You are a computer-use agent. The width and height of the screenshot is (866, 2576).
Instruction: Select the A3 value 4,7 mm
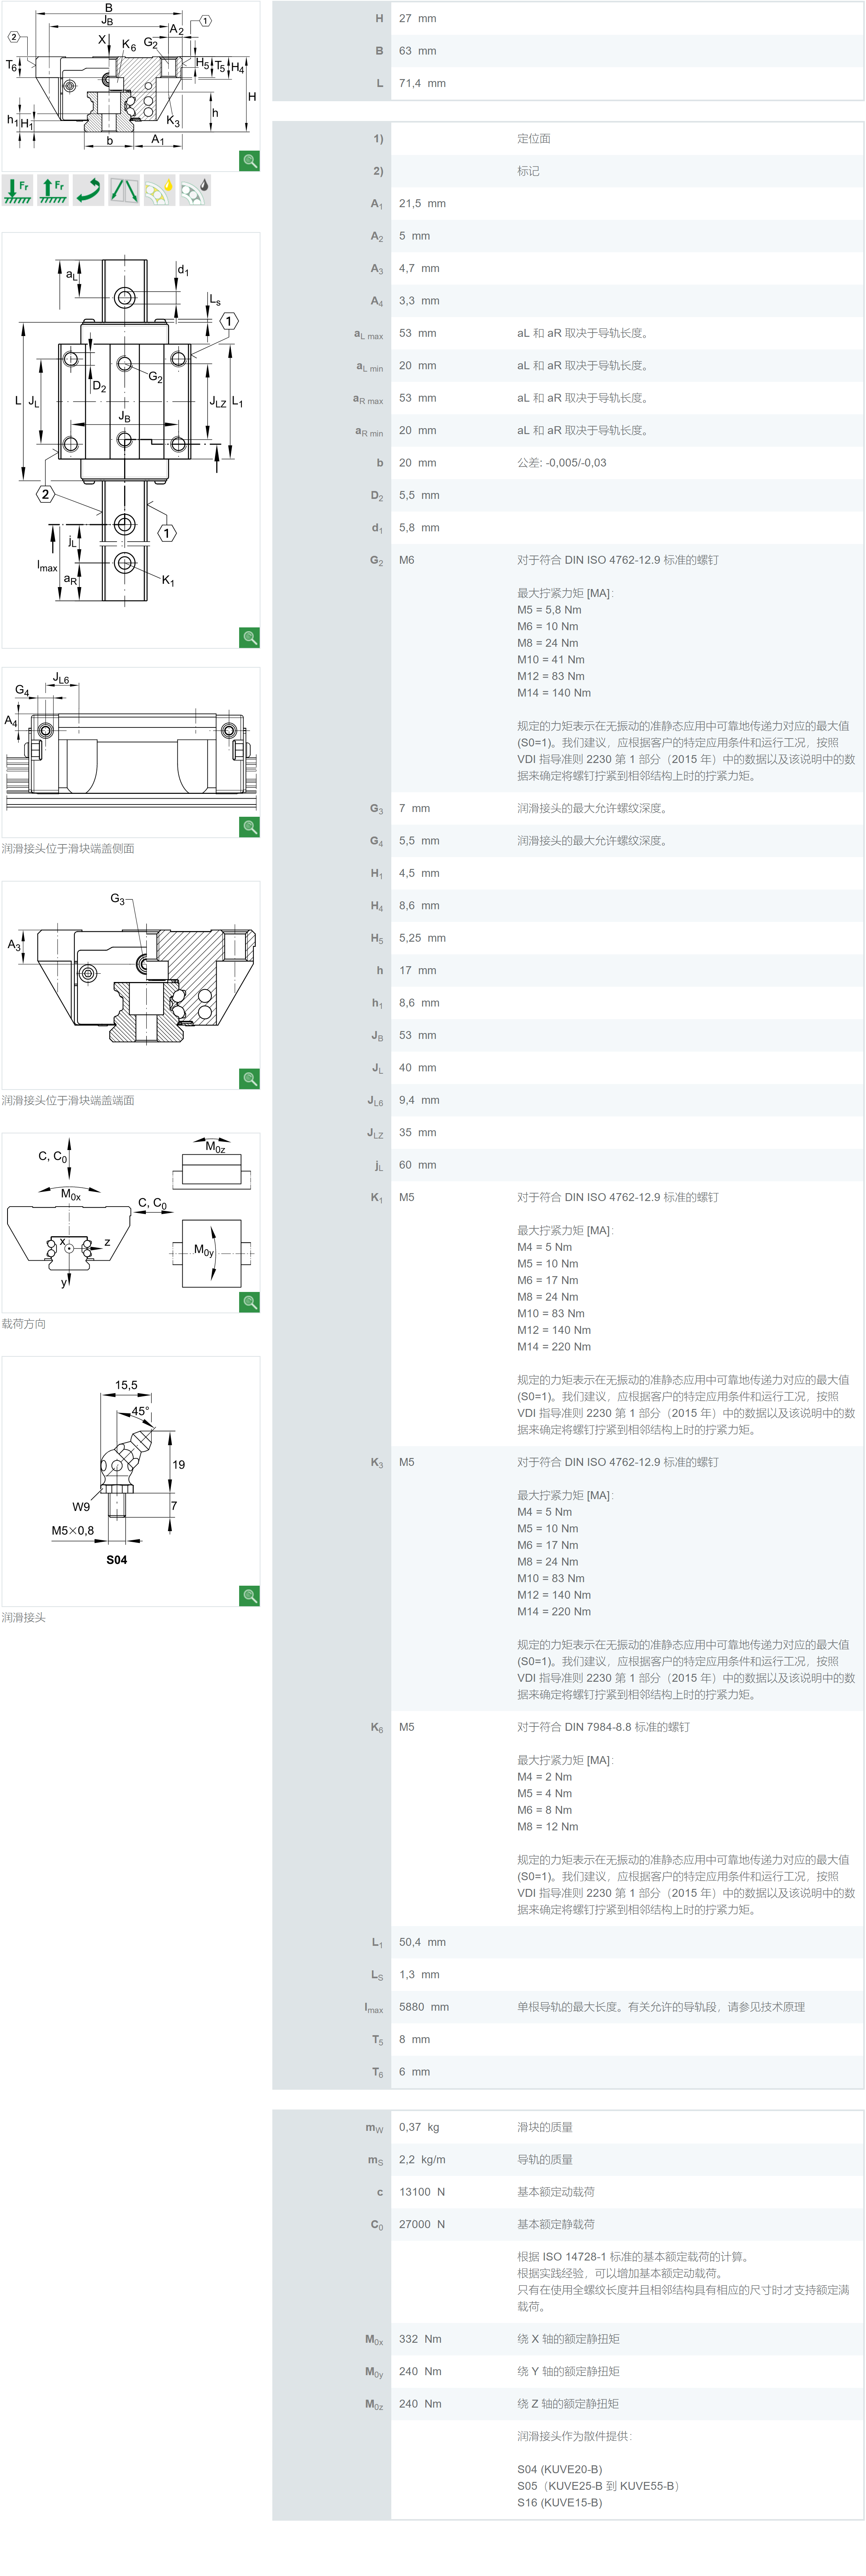(419, 268)
